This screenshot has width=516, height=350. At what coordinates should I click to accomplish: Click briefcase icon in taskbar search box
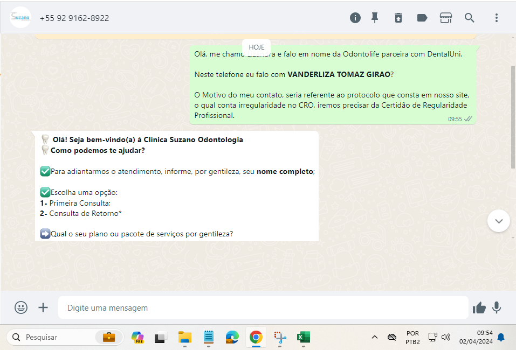pyautogui.click(x=109, y=337)
